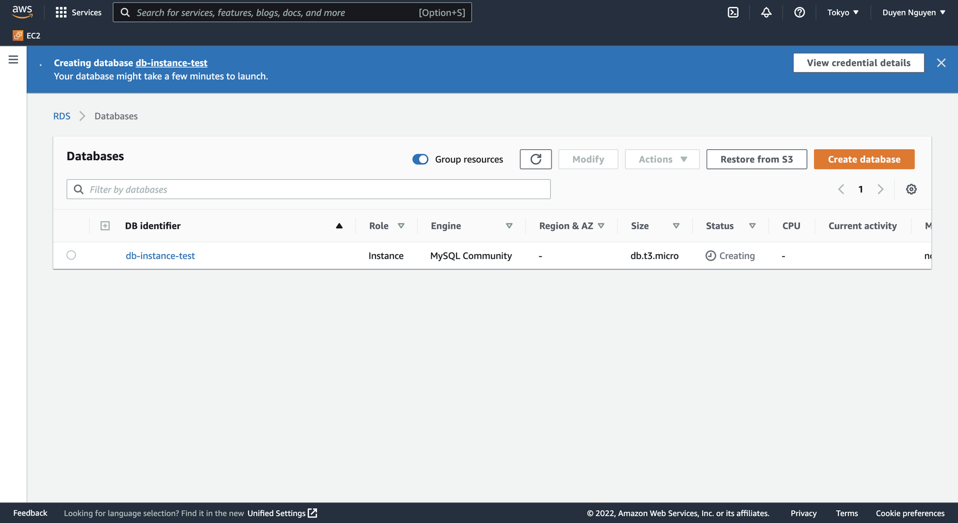Expand all rows with the plus icon
This screenshot has height=523, width=958.
point(105,226)
